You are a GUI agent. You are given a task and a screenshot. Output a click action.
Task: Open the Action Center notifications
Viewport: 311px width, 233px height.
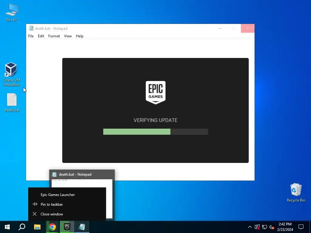pyautogui.click(x=301, y=227)
